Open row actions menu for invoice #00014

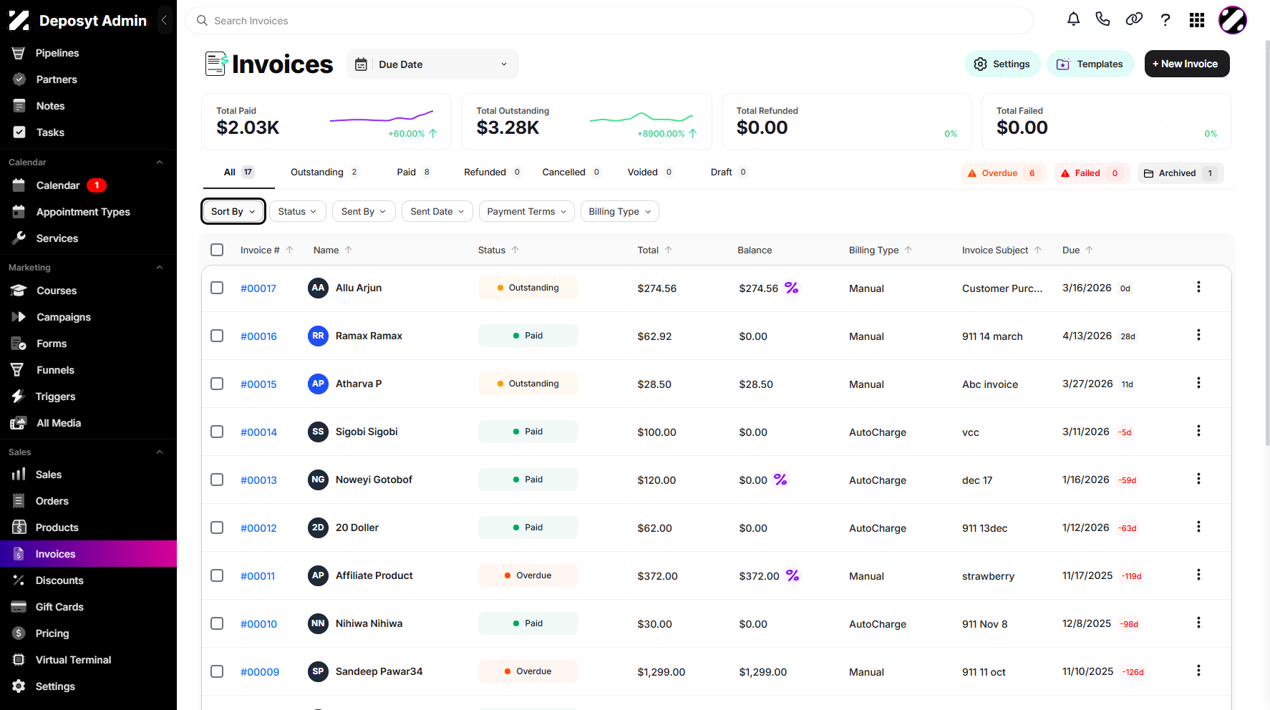(1198, 431)
